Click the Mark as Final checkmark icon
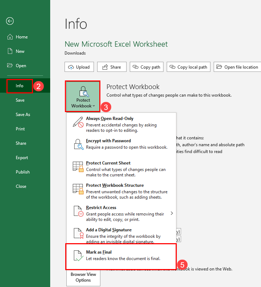The width and height of the screenshot is (261, 287). click(79, 255)
